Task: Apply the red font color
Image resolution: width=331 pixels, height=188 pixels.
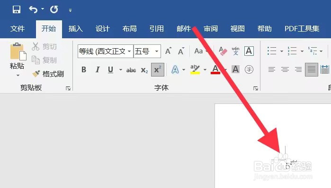Action: pos(215,69)
